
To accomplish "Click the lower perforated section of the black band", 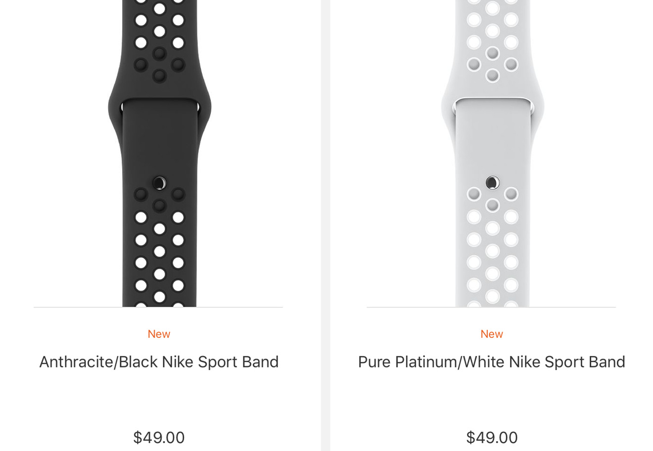I will (159, 247).
